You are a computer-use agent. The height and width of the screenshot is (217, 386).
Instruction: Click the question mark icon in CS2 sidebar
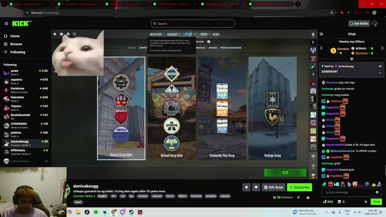point(313,75)
